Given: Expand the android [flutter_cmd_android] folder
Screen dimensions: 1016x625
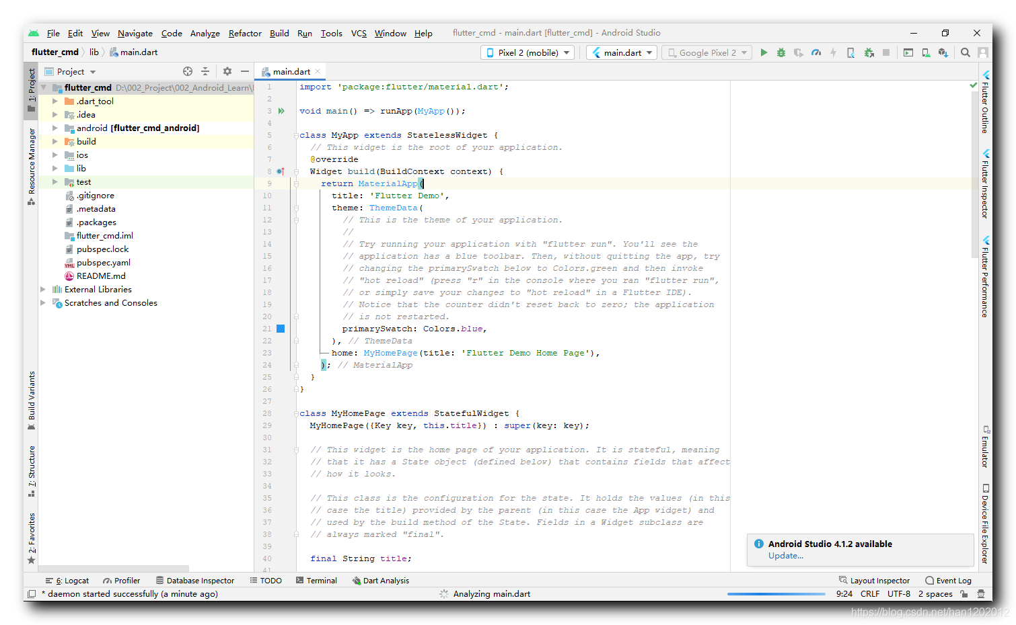Looking at the screenshot, I should click(55, 128).
